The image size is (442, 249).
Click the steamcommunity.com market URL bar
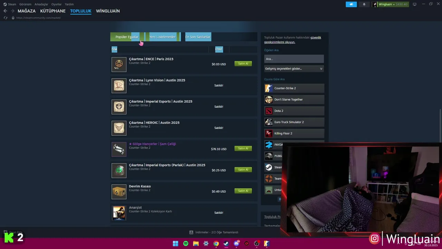tap(38, 18)
